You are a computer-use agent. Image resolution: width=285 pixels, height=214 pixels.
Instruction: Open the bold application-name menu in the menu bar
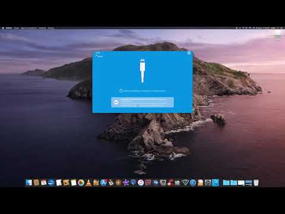(9, 28)
